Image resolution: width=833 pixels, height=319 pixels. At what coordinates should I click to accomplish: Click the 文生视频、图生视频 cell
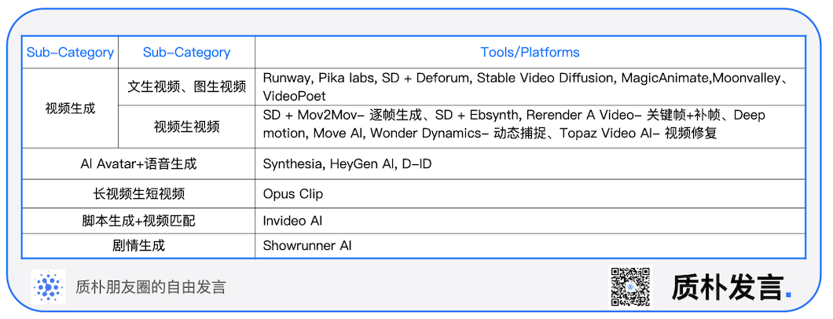tap(186, 86)
